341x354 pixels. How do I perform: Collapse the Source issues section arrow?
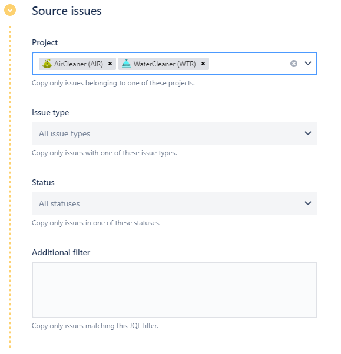10,10
